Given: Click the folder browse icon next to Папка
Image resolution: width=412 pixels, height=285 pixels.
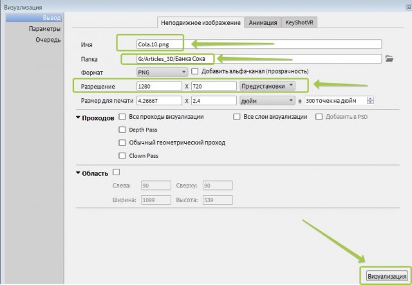Looking at the screenshot, I should coord(388,59).
